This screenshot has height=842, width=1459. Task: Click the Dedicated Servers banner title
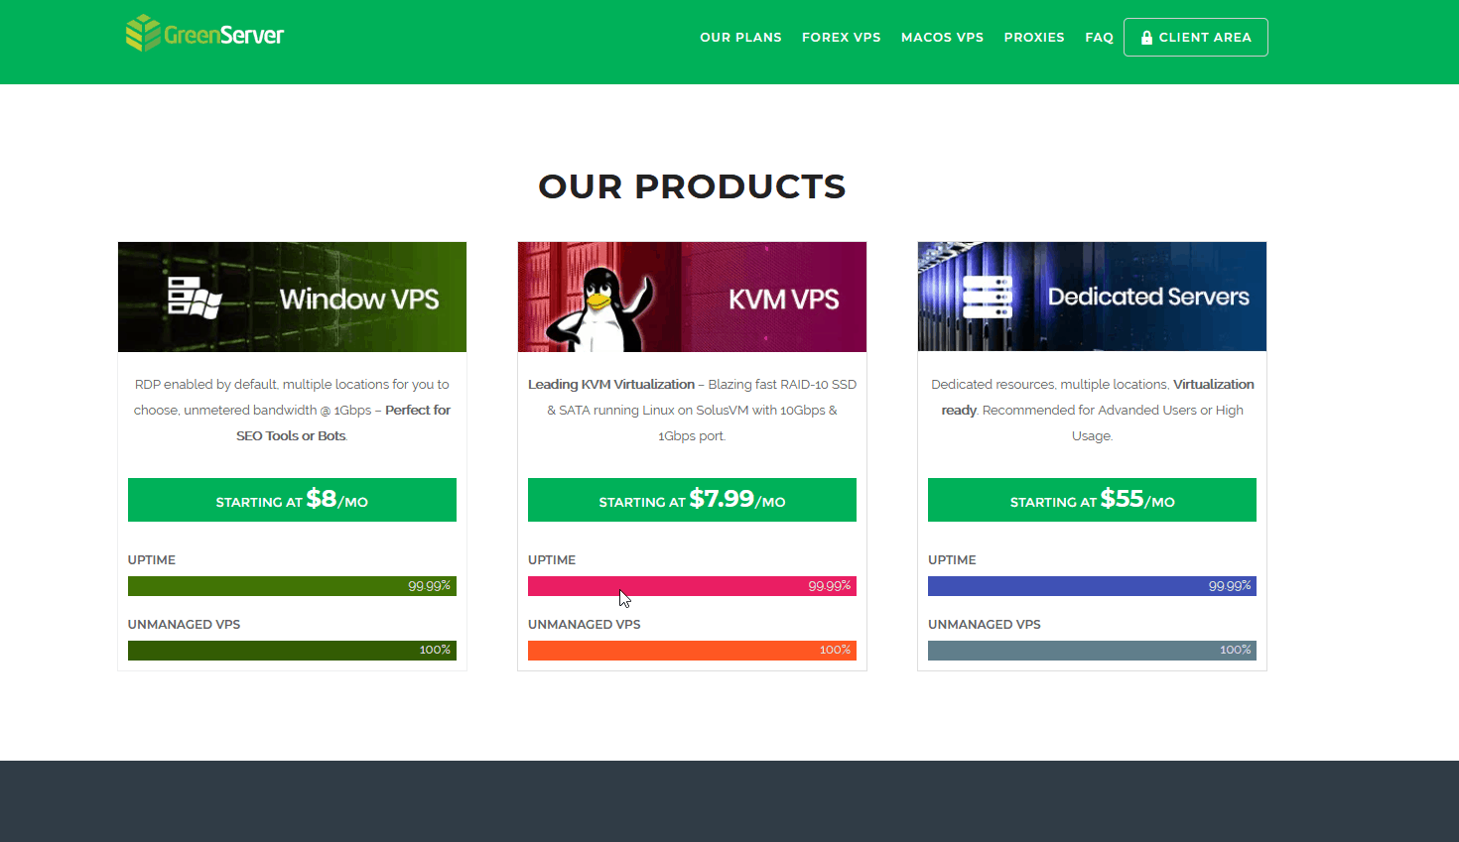(1148, 297)
